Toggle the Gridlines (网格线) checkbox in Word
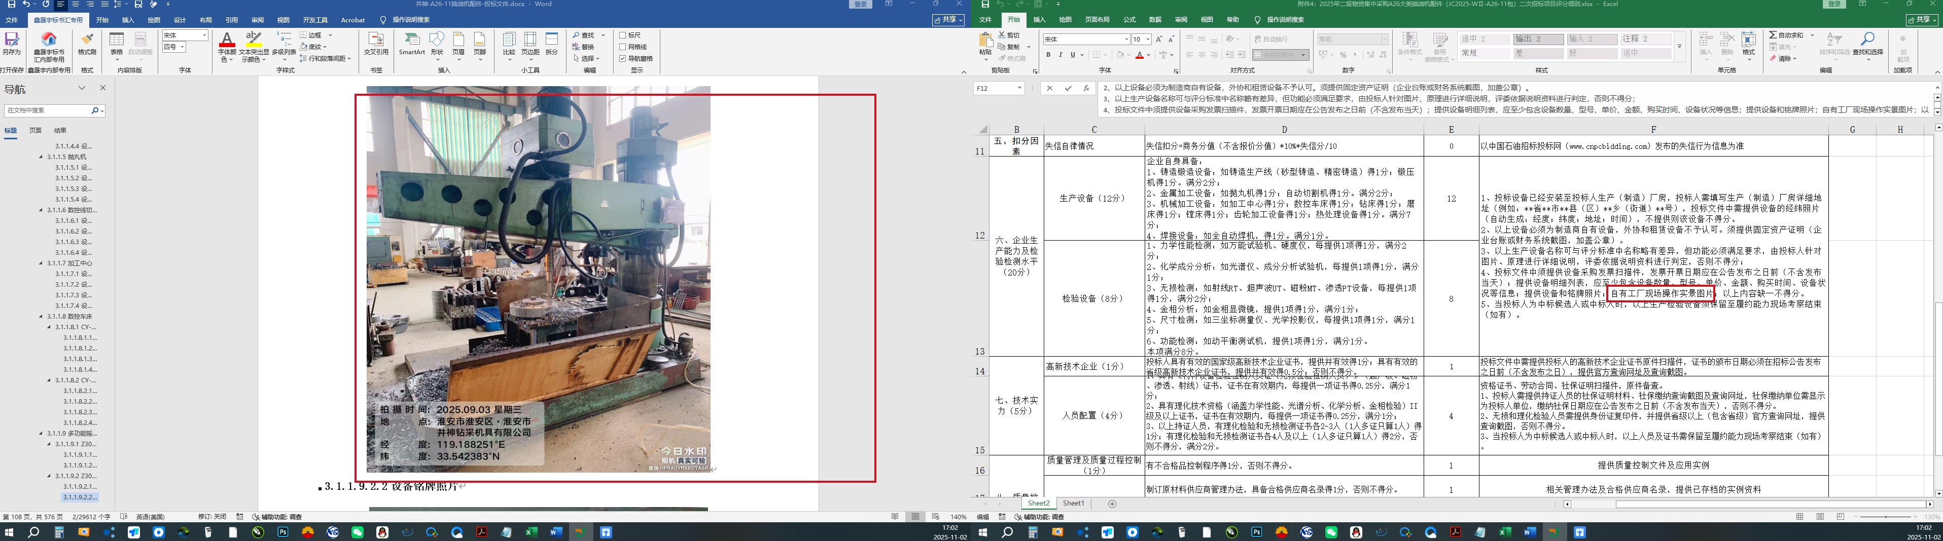1943x541 pixels. coord(623,47)
